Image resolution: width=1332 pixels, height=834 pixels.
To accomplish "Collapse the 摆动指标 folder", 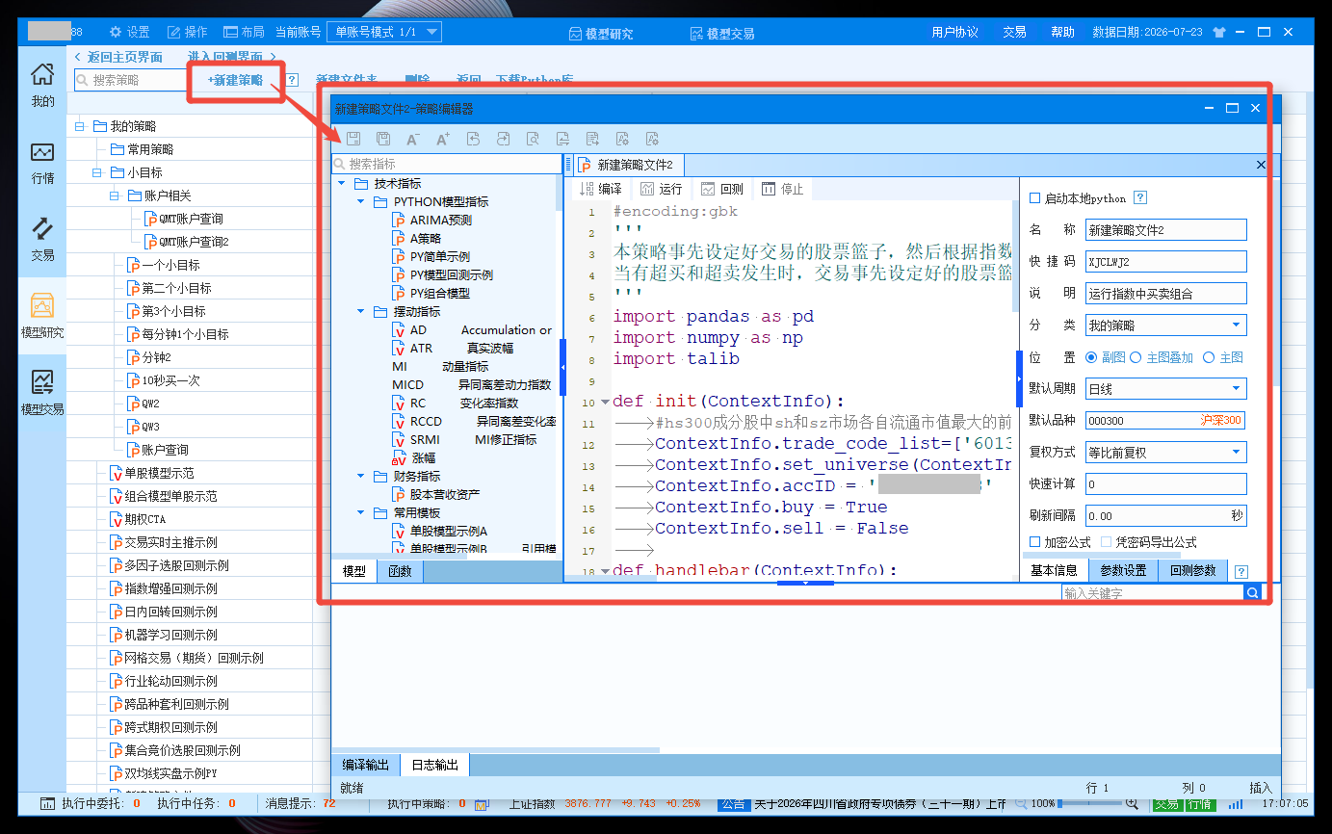I will click(360, 311).
